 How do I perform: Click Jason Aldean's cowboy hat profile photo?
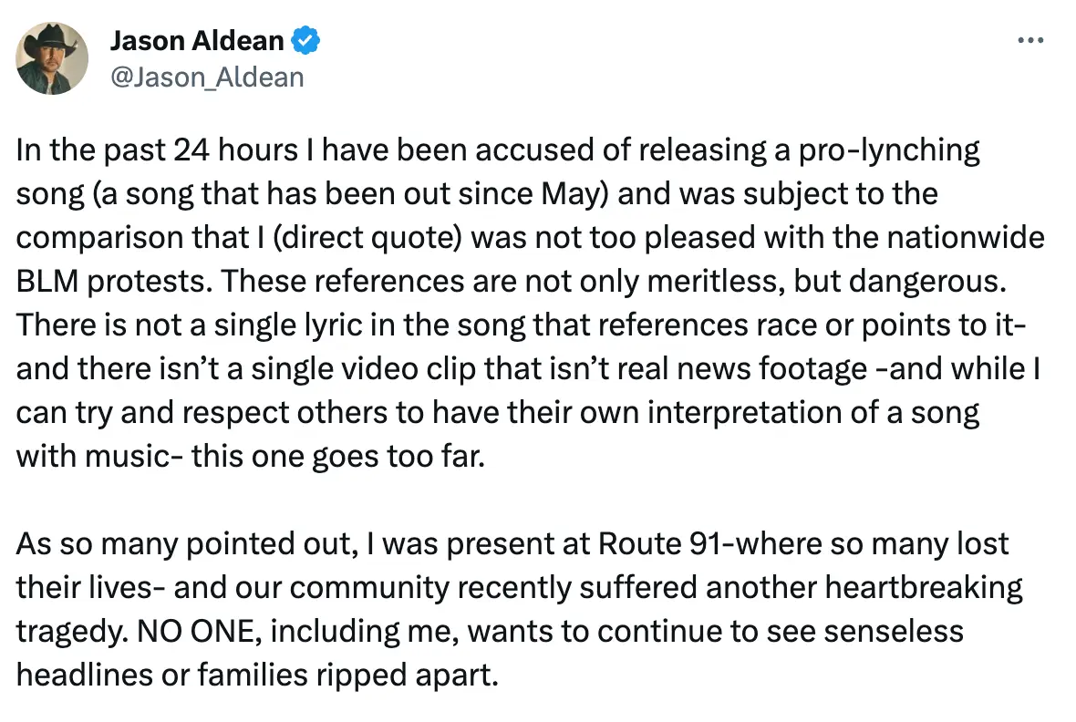tap(52, 58)
